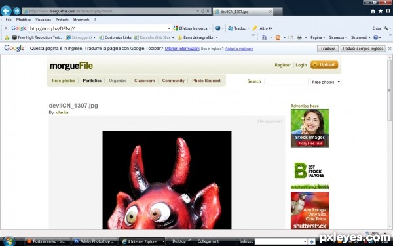Open the Pagina command menu
This screenshot has height=246, width=393.
click(x=318, y=37)
